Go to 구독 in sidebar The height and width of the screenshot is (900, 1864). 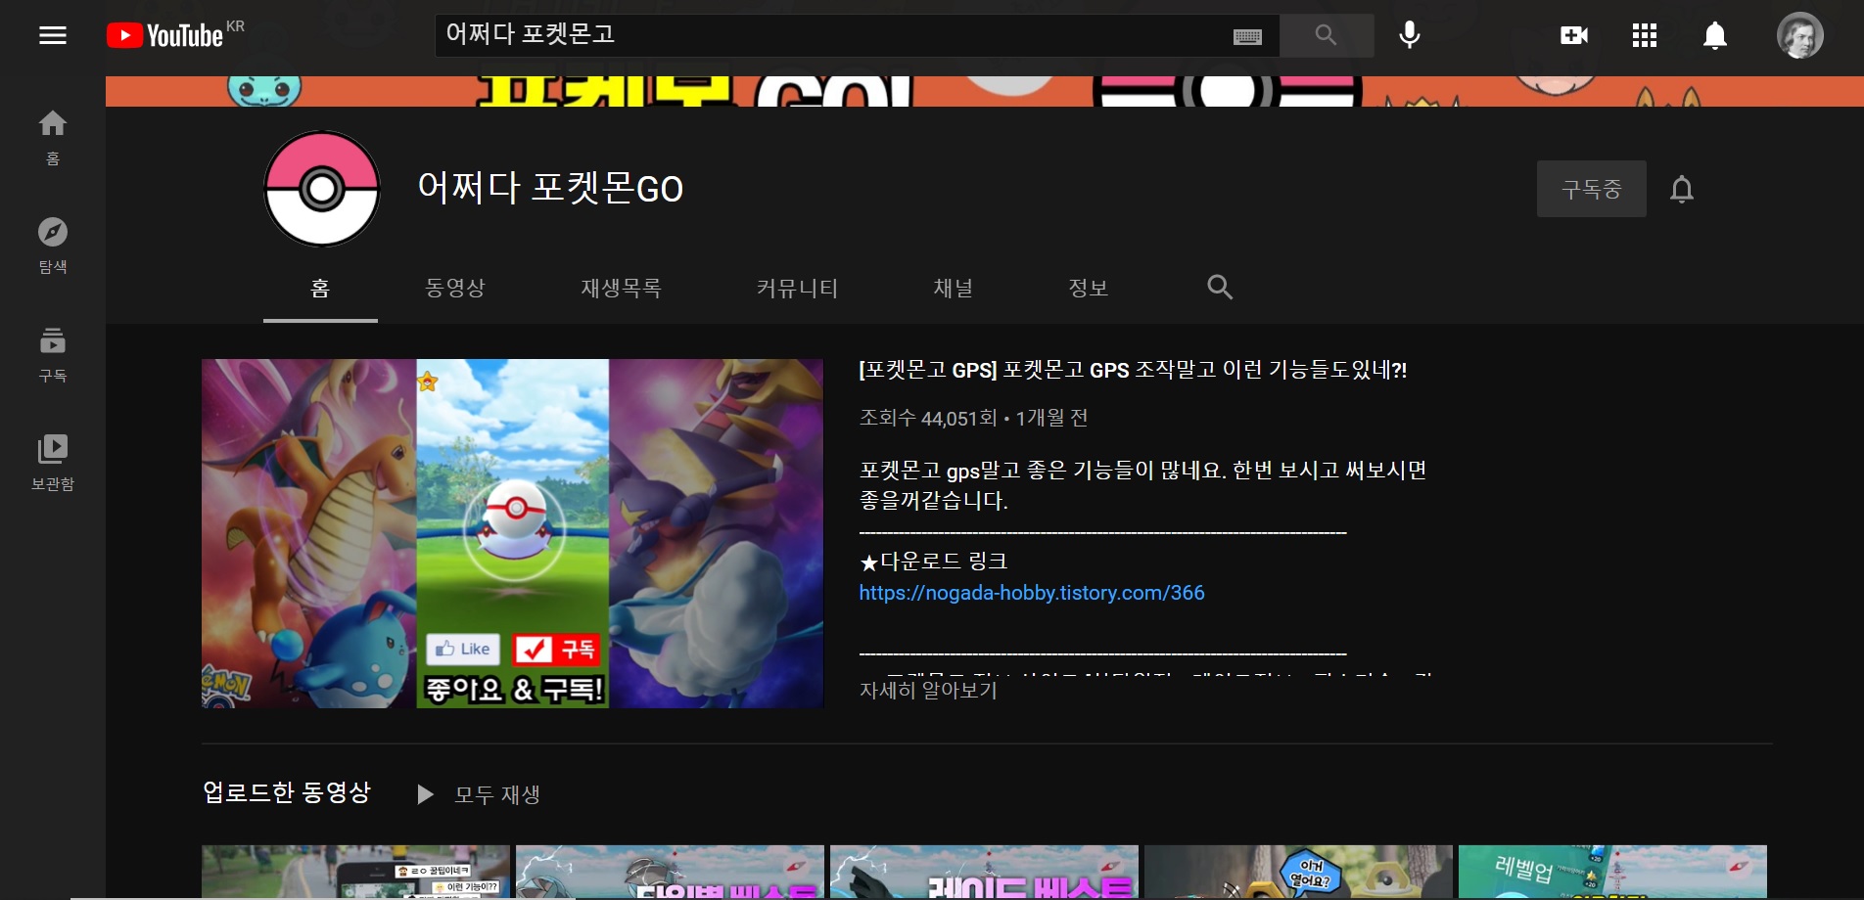(53, 353)
